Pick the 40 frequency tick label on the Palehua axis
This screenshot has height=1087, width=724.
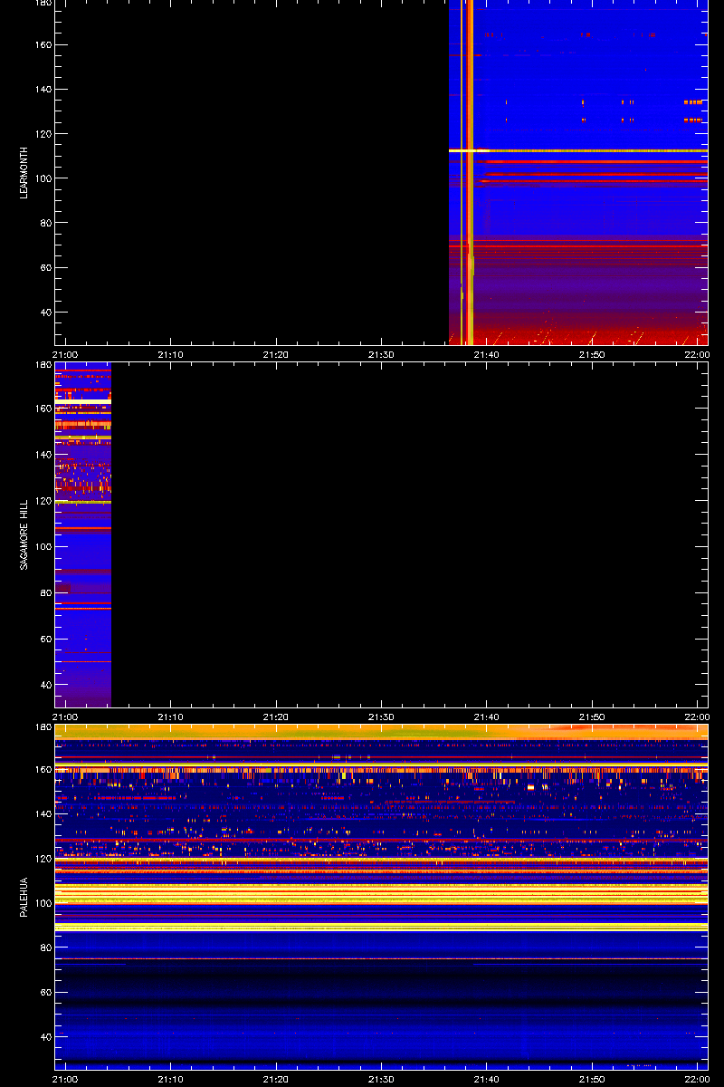point(46,1037)
